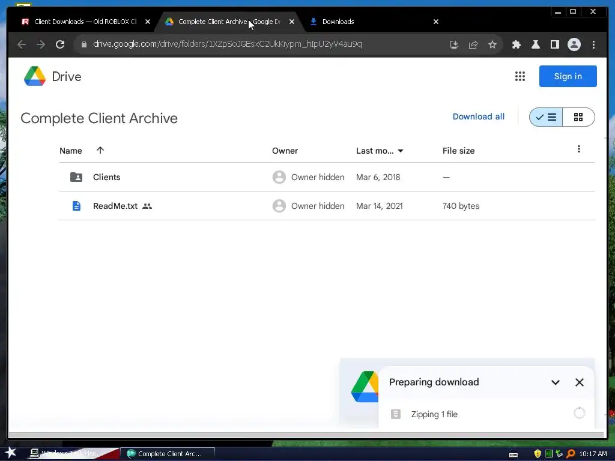
Task: Open the ReadMe.txt file
Action: [115, 206]
